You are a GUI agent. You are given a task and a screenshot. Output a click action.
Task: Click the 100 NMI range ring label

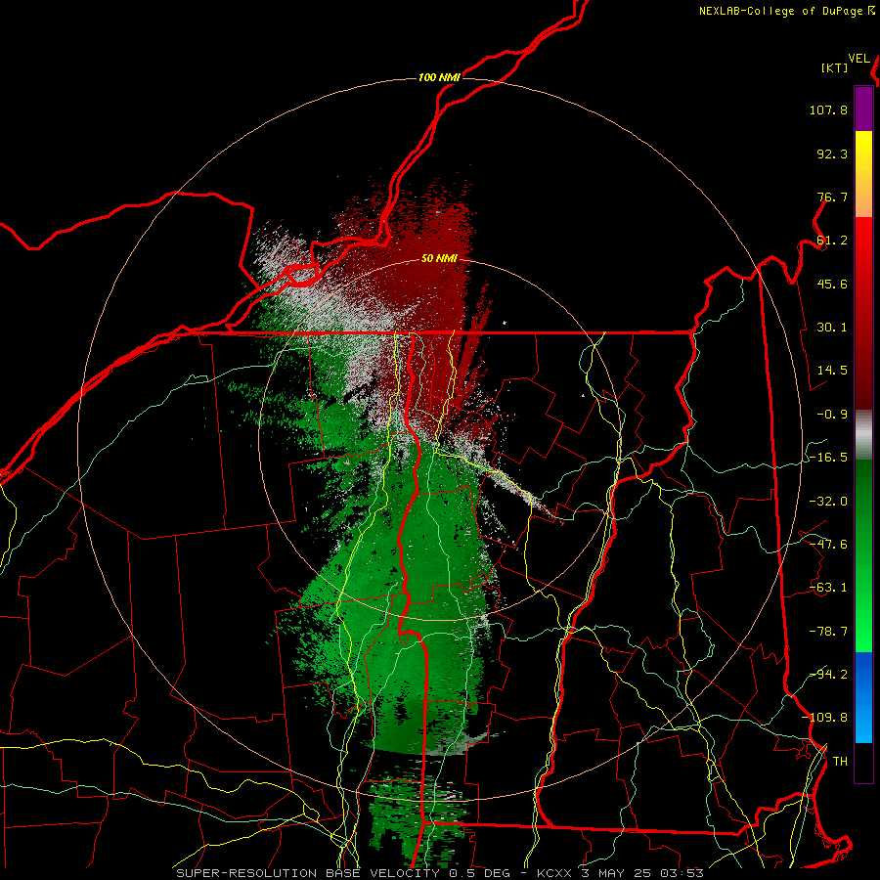(439, 77)
